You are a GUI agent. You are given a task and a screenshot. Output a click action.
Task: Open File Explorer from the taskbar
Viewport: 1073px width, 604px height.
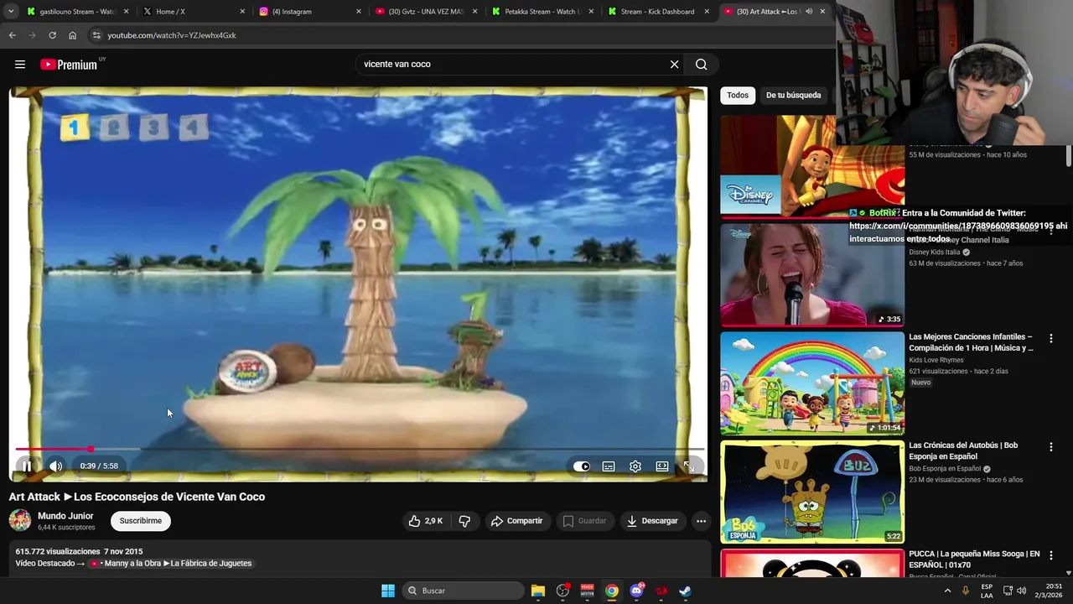click(x=538, y=591)
